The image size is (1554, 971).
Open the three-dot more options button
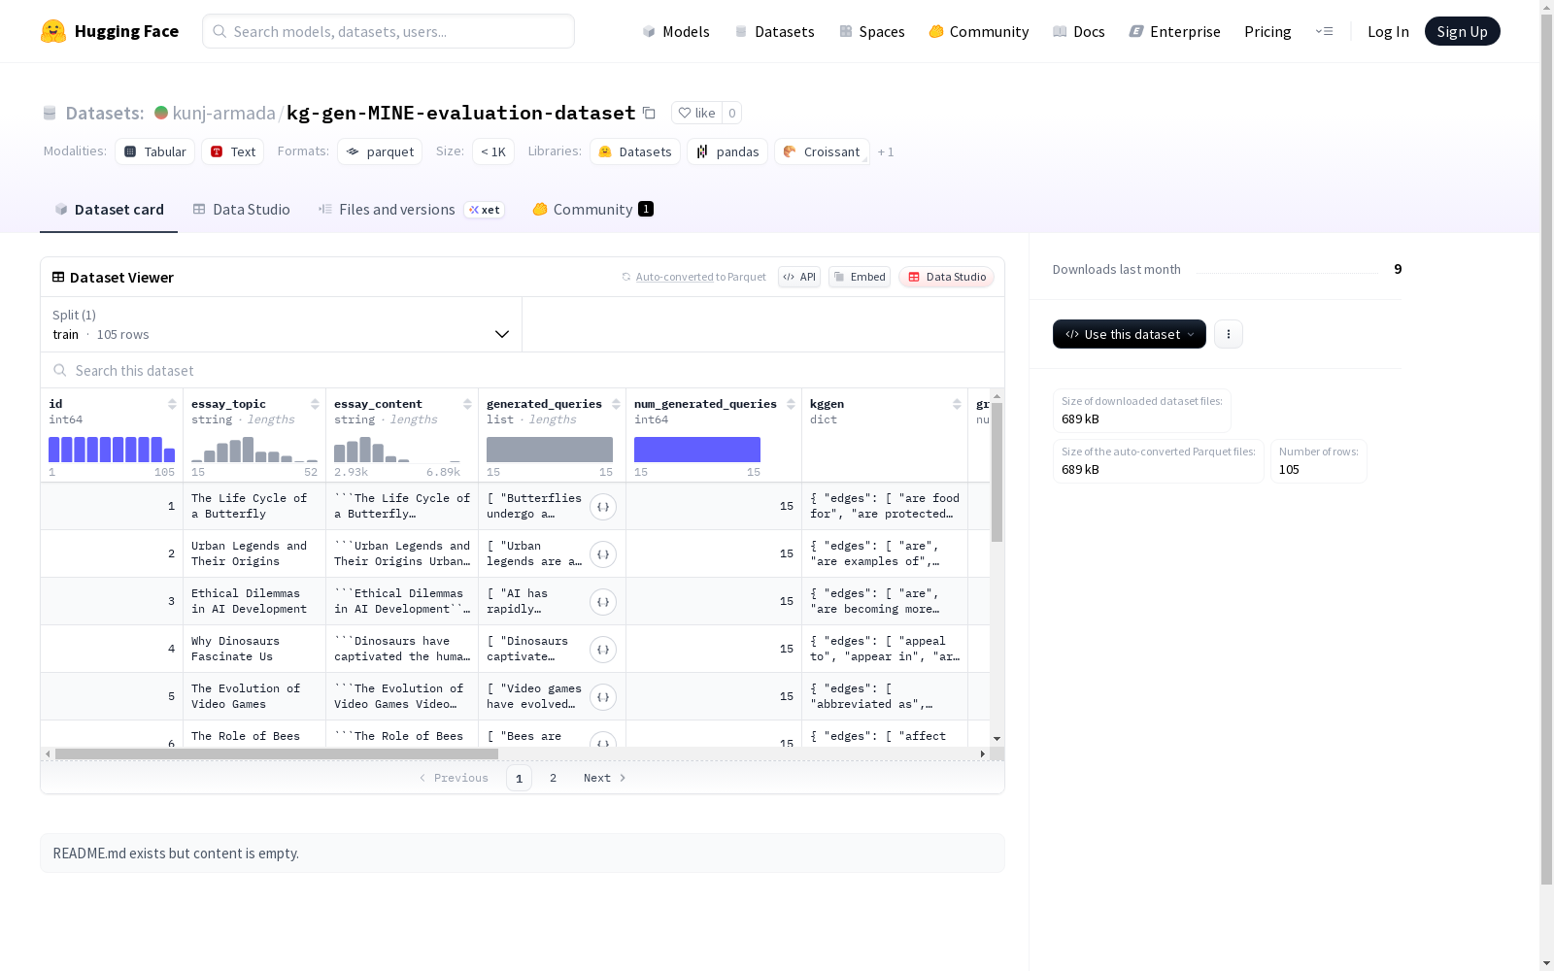[x=1229, y=334]
